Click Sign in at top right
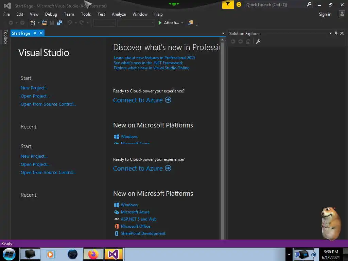This screenshot has width=348, height=261. pyautogui.click(x=325, y=14)
